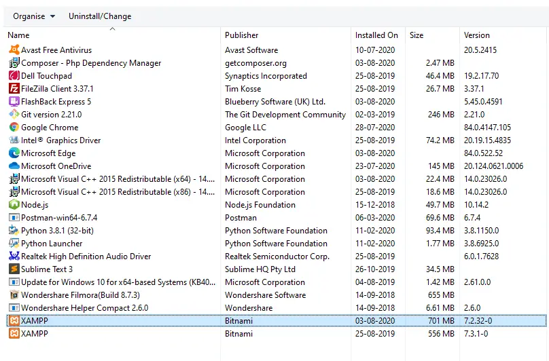Click the FileZilla Client icon
549x361 pixels.
[x=14, y=89]
